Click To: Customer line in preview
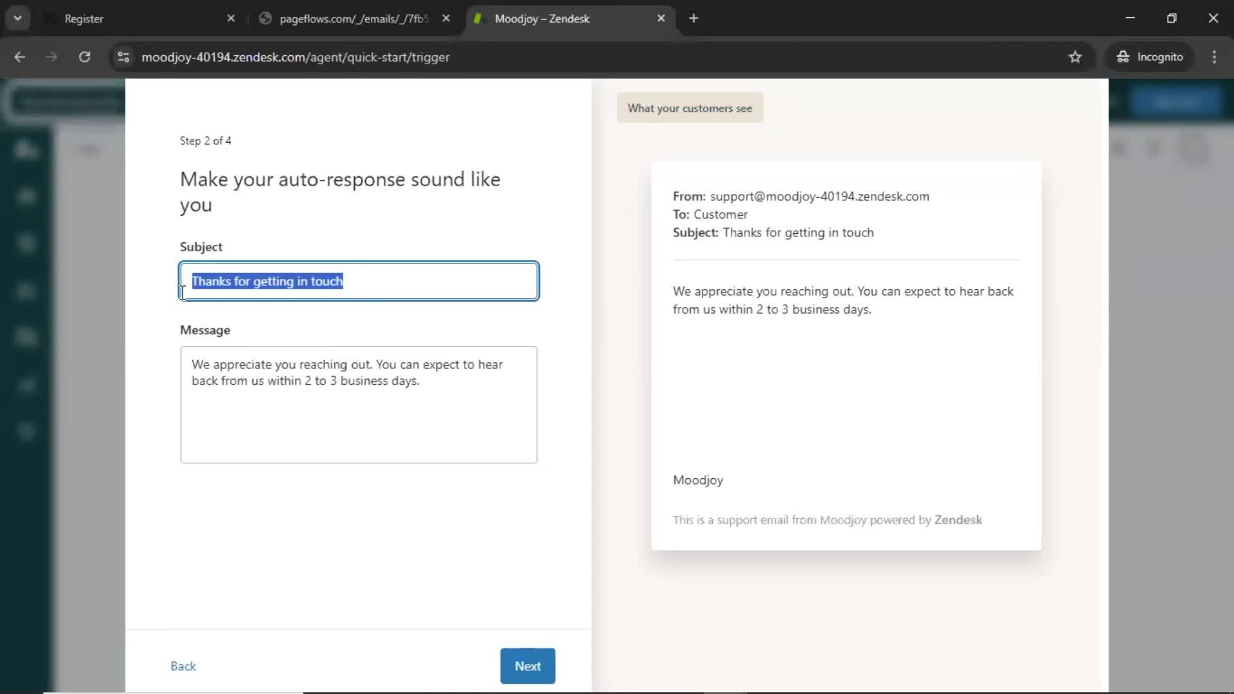The image size is (1234, 694). click(x=710, y=215)
